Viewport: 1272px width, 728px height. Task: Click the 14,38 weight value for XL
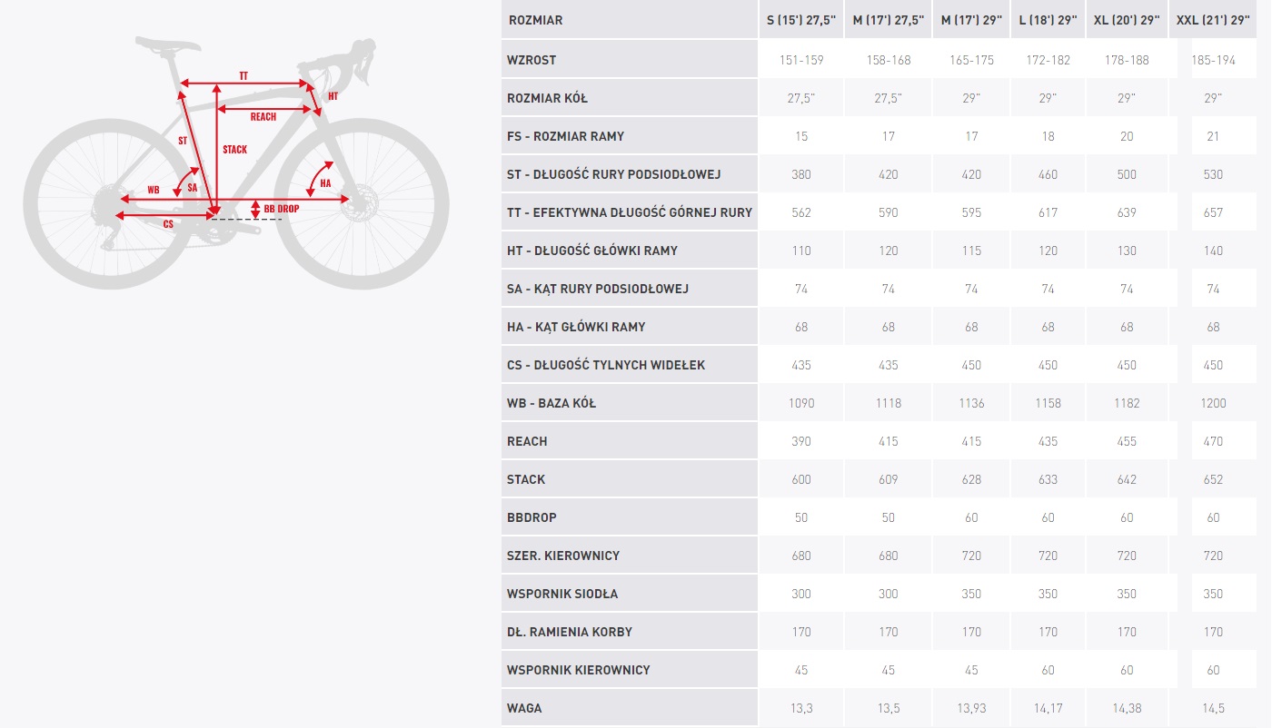click(1128, 708)
